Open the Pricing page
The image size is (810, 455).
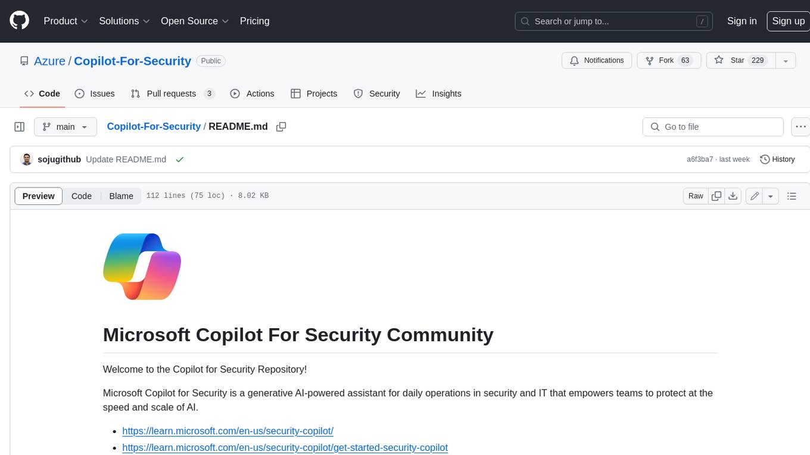[x=254, y=21]
